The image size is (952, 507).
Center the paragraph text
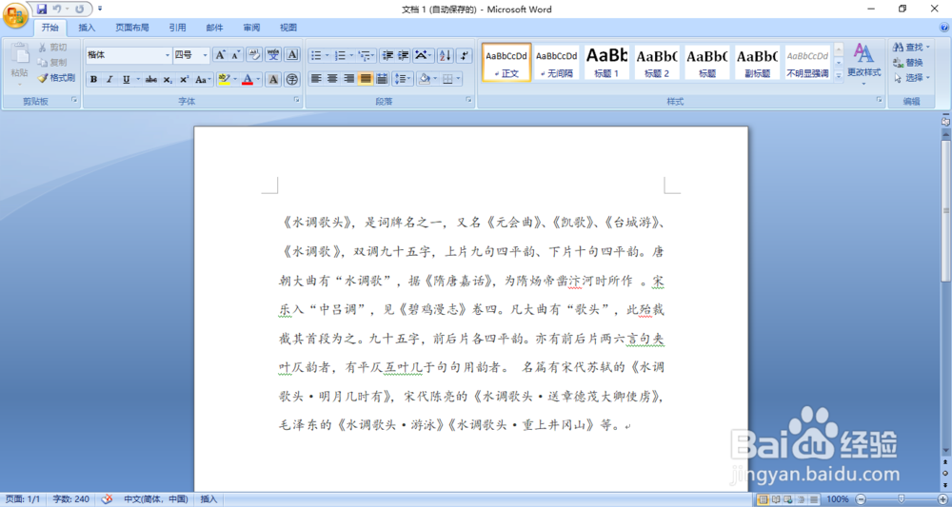tap(332, 78)
